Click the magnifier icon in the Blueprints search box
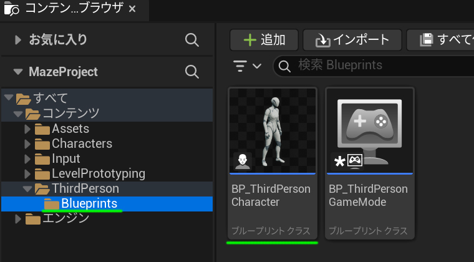 (x=284, y=66)
